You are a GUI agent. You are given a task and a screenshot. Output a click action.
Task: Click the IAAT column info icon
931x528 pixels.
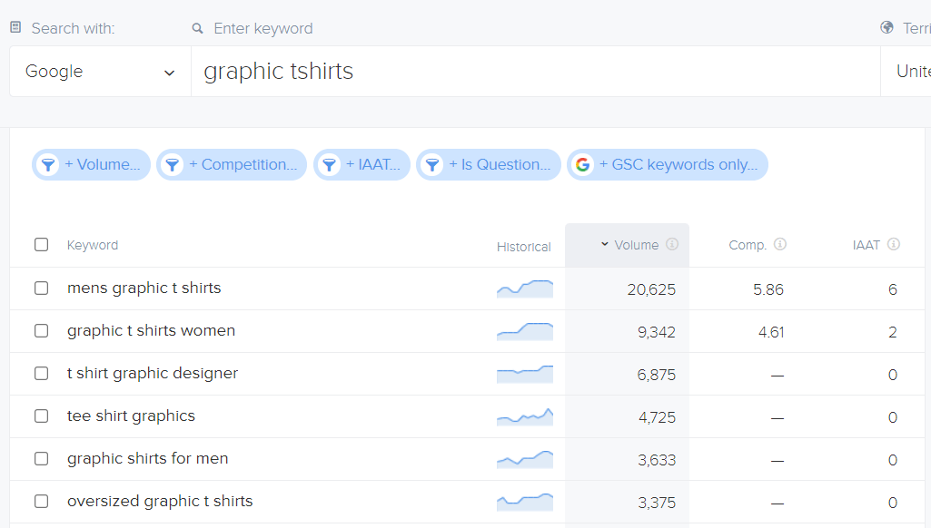pyautogui.click(x=894, y=245)
